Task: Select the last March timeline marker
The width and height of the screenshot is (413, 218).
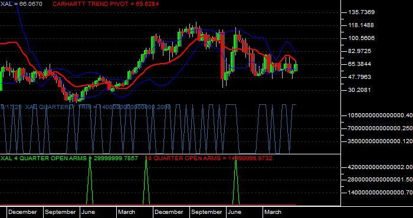Action: [273, 212]
